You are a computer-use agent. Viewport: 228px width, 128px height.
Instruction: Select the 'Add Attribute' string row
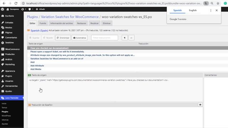click(128, 65)
